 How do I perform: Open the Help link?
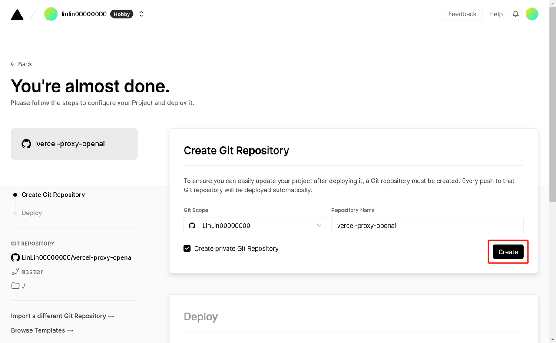pyautogui.click(x=496, y=14)
